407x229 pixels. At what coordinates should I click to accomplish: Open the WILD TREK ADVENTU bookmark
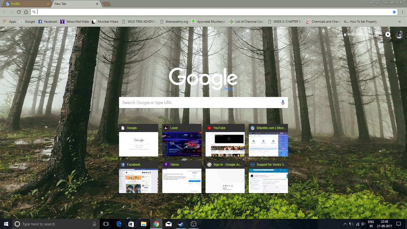139,22
